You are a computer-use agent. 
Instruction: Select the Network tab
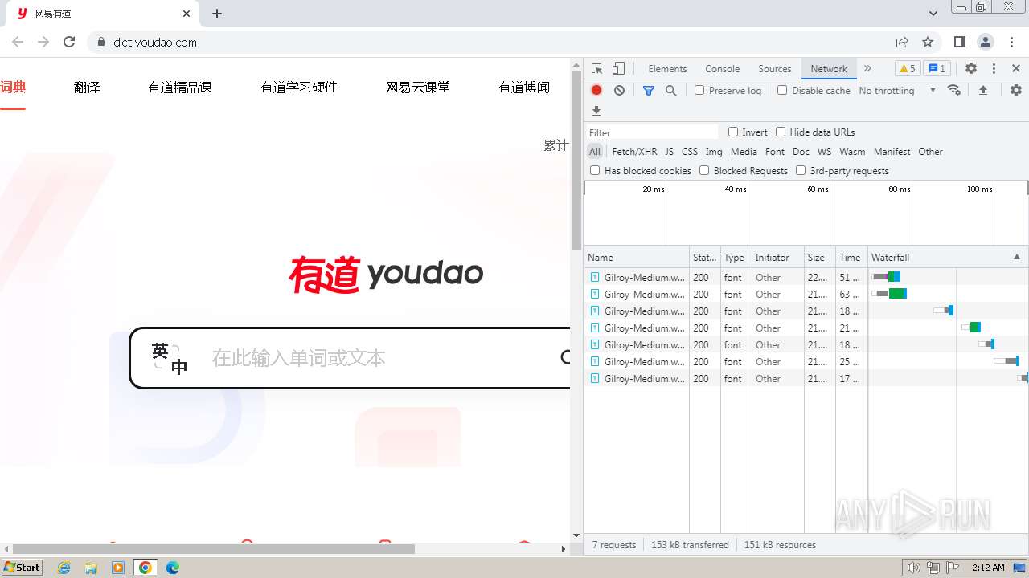pyautogui.click(x=828, y=69)
